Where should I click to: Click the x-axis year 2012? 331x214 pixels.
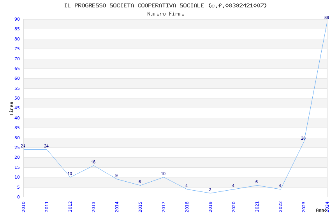70,207
